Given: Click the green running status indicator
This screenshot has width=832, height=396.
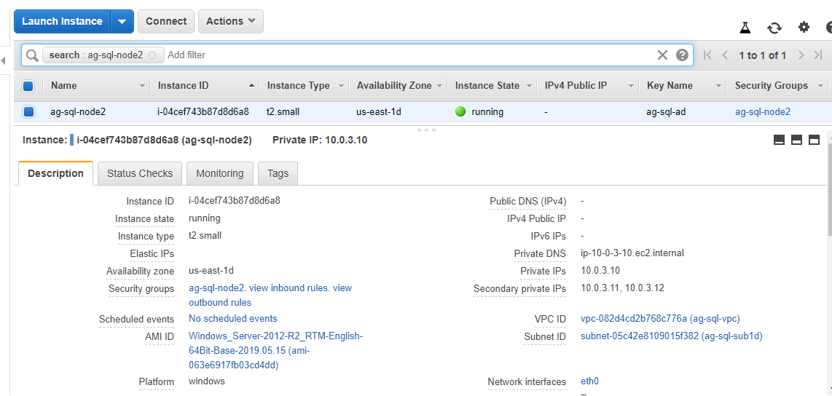Looking at the screenshot, I should tap(460, 112).
